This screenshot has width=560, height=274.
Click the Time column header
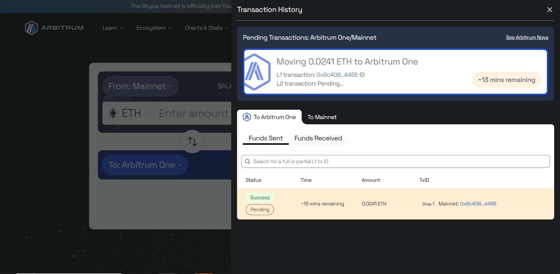pos(306,180)
